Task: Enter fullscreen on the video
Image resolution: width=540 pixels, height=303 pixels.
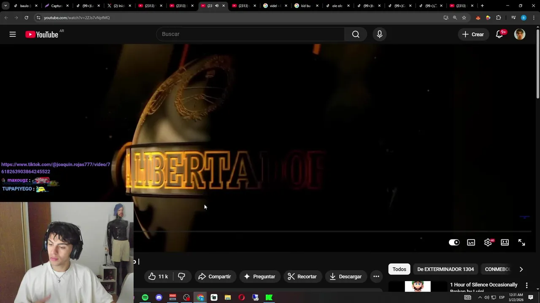Action: [x=521, y=242]
